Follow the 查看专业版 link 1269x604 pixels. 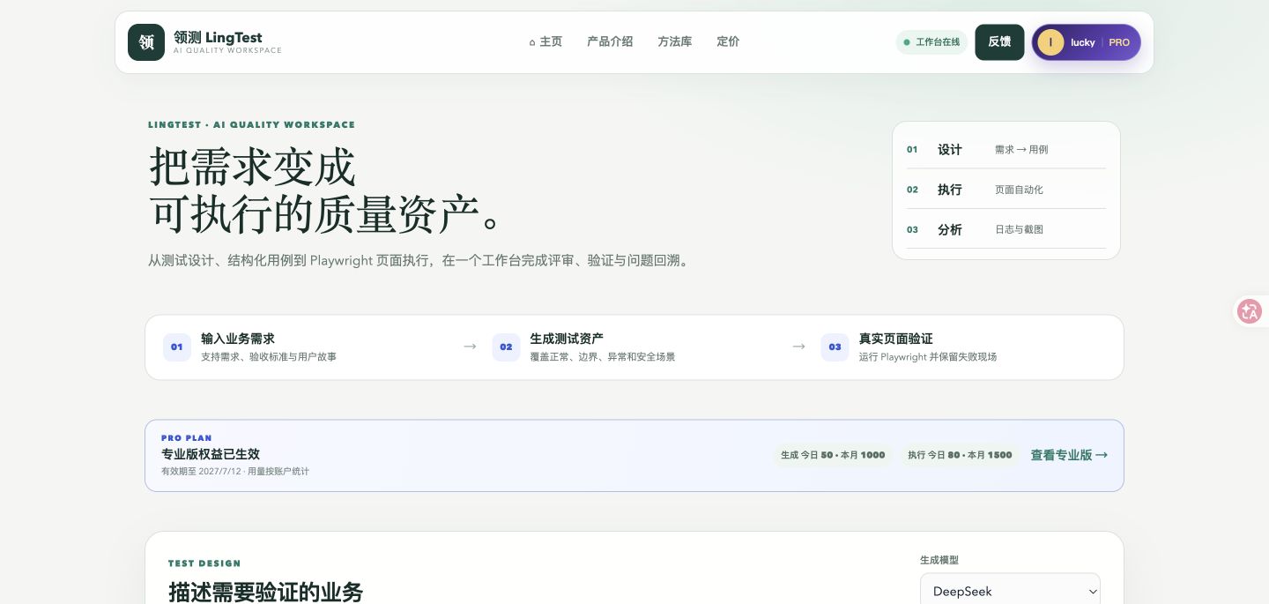click(x=1069, y=455)
